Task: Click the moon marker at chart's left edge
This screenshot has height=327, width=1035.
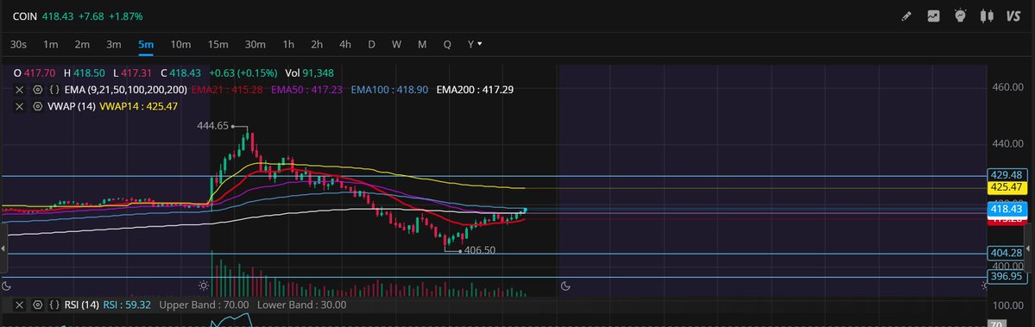Action: pos(6,286)
